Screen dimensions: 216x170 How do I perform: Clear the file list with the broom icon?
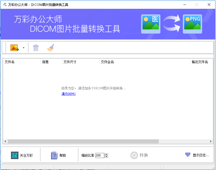click(50, 47)
